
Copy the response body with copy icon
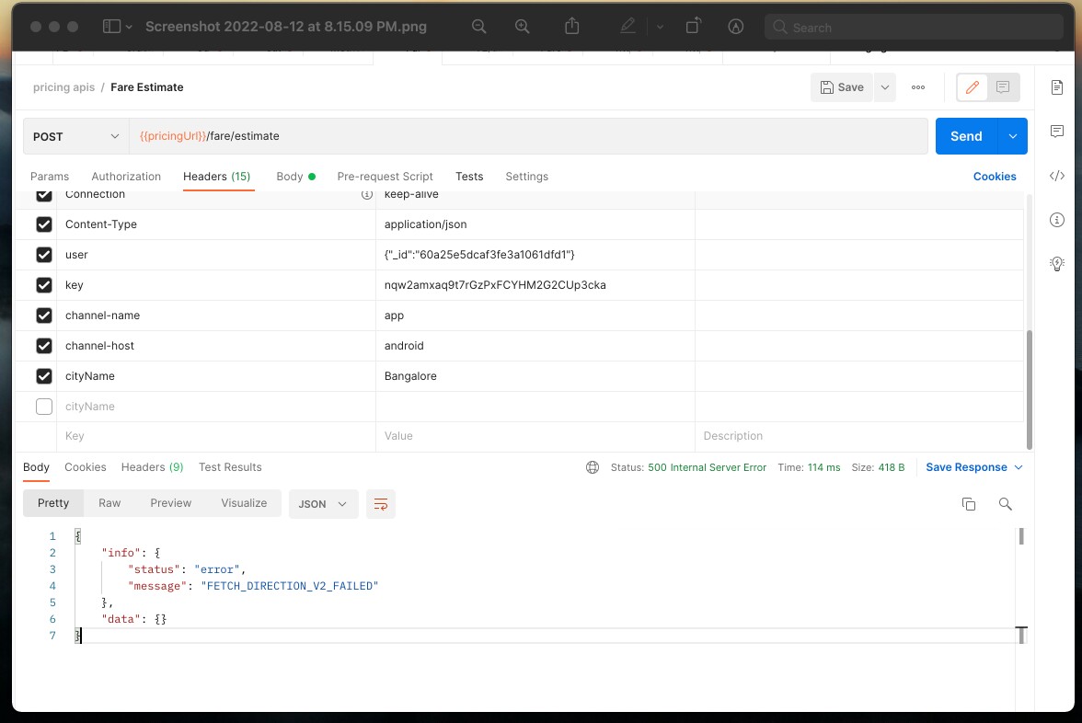969,504
